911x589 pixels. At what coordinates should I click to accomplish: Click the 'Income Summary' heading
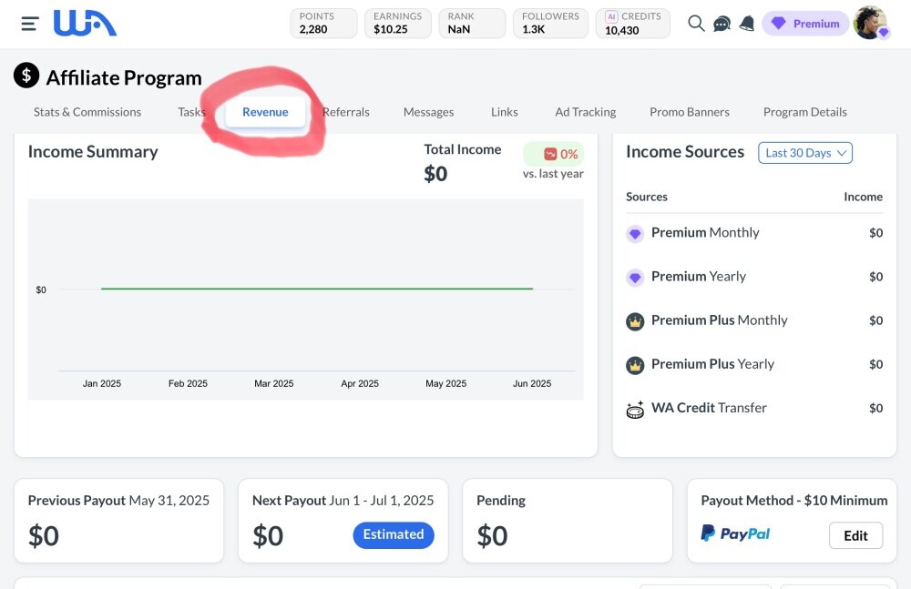(93, 152)
